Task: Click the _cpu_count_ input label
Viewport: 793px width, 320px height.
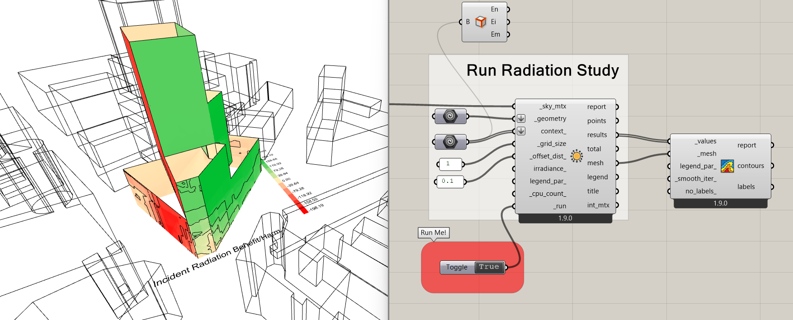Action: coord(548,194)
